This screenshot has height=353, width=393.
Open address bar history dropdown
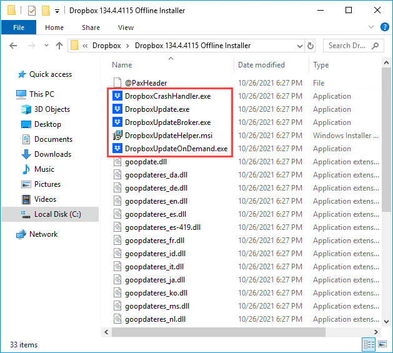(x=299, y=46)
